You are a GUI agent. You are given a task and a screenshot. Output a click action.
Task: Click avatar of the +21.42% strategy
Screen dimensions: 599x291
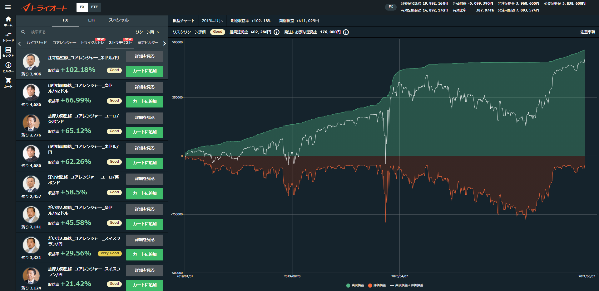pyautogui.click(x=31, y=276)
